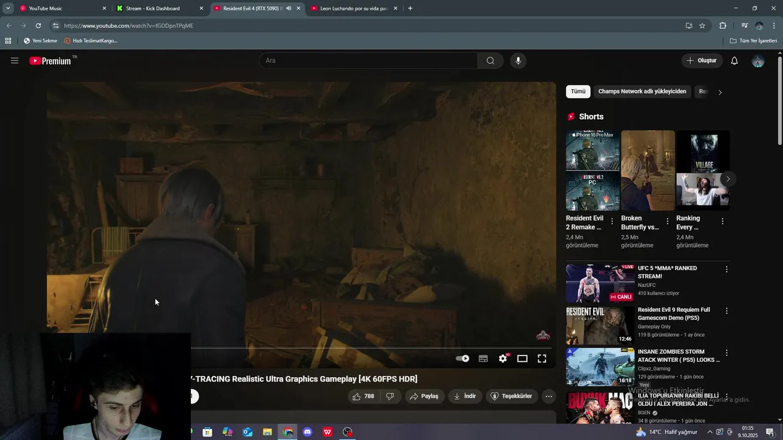
Task: Open the weather widget 14°C
Action: click(666, 432)
